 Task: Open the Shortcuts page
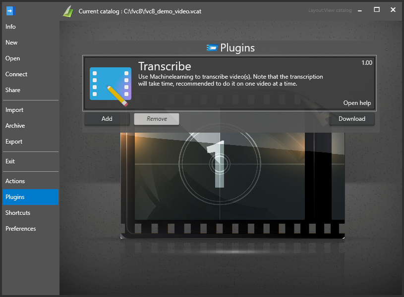18,213
